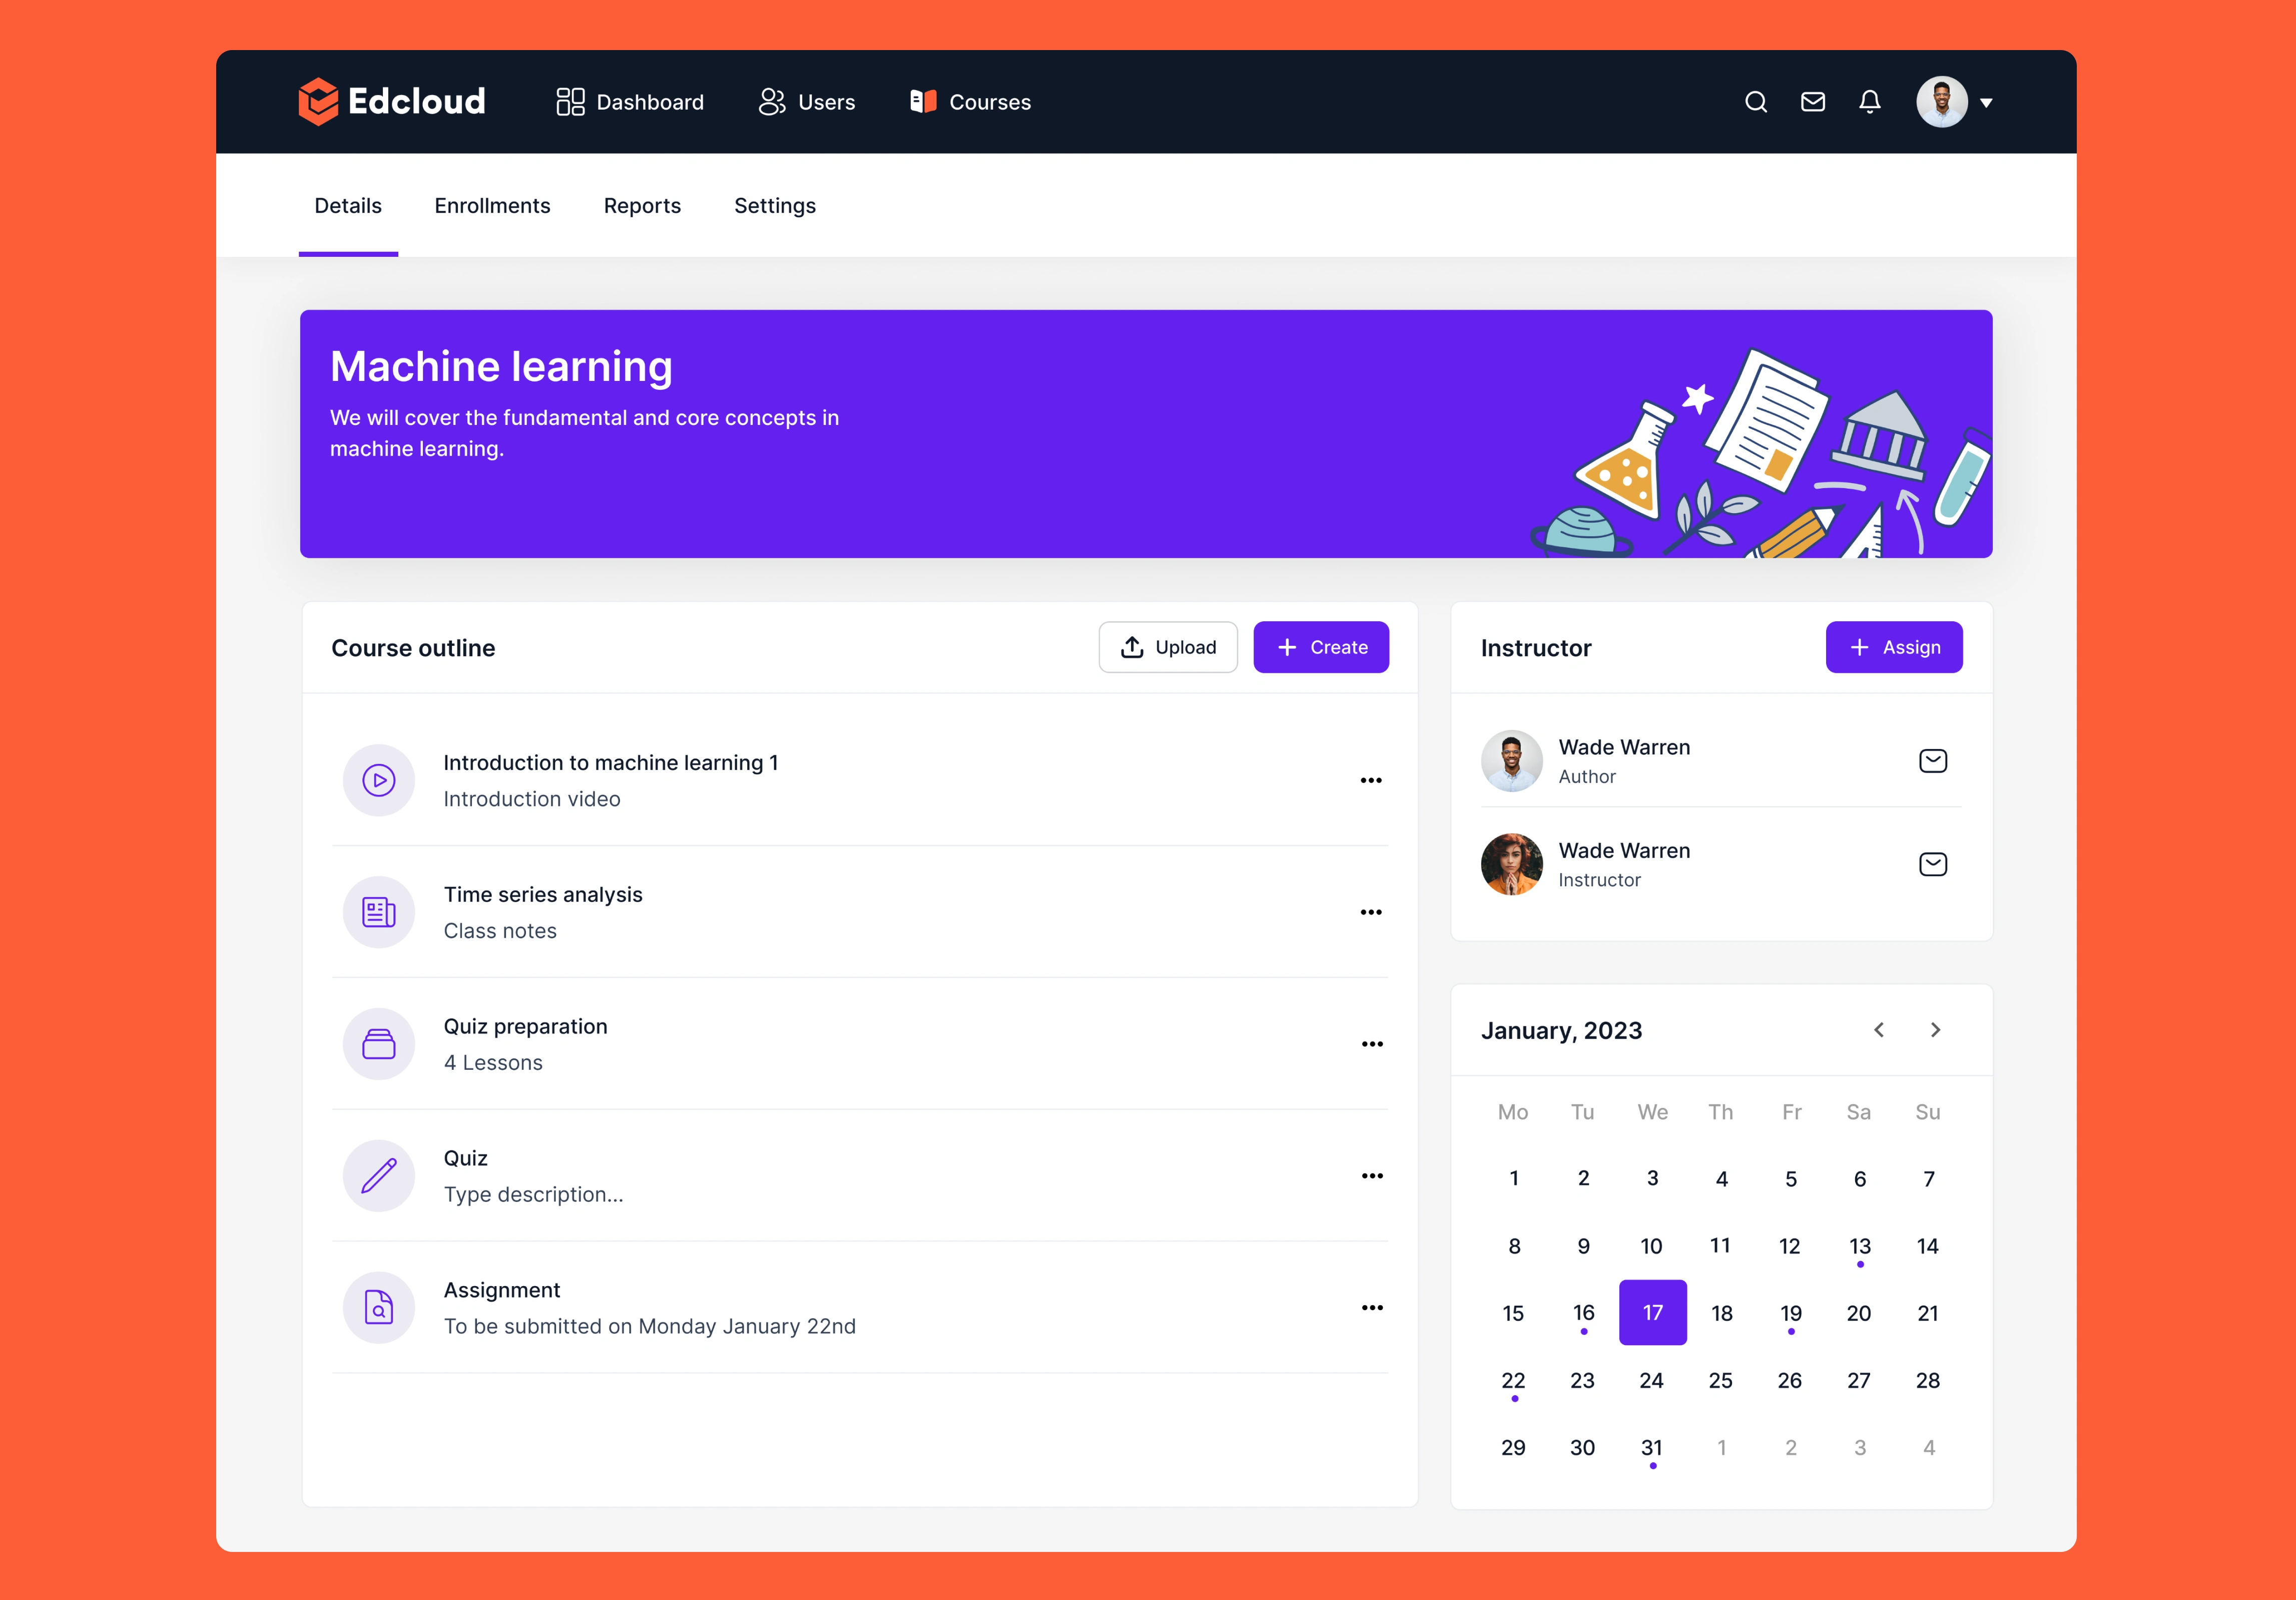
Task: Click message icon for Wade Warren Instructor
Action: 1932,865
